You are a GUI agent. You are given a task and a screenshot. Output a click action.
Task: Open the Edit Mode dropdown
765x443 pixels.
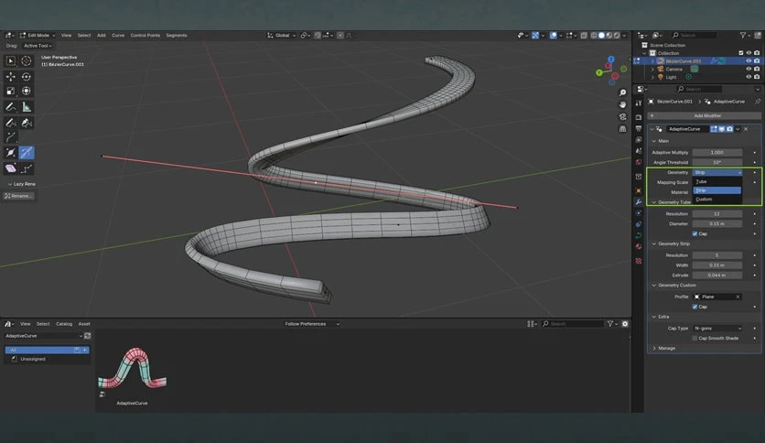(38, 35)
